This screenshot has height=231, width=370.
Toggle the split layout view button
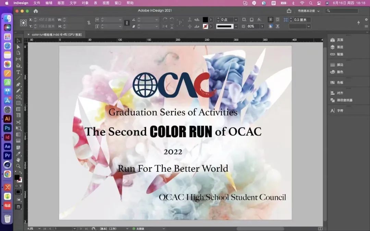pos(320,229)
